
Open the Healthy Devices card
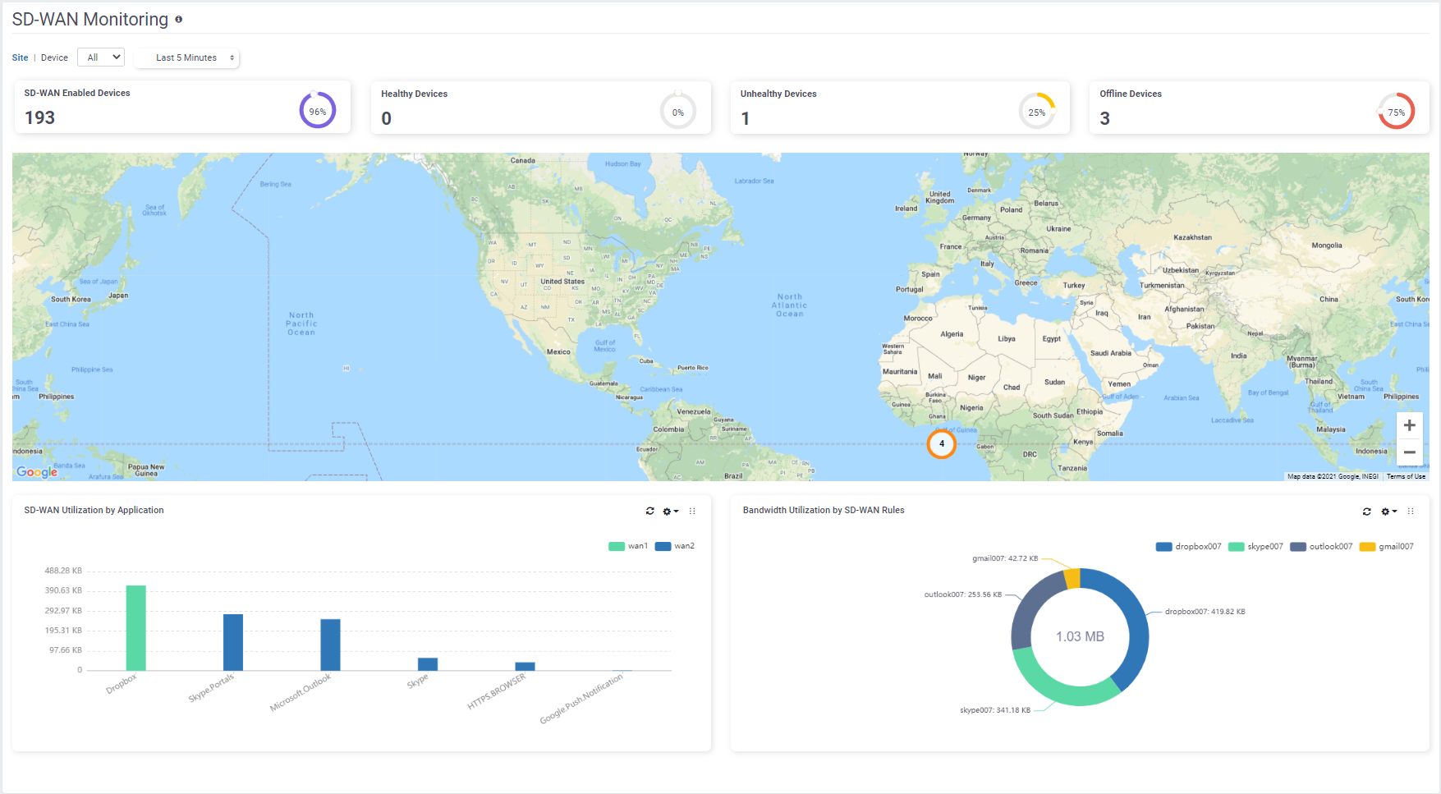point(541,108)
